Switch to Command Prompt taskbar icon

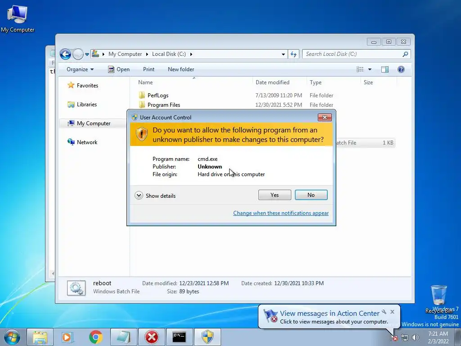tap(179, 337)
